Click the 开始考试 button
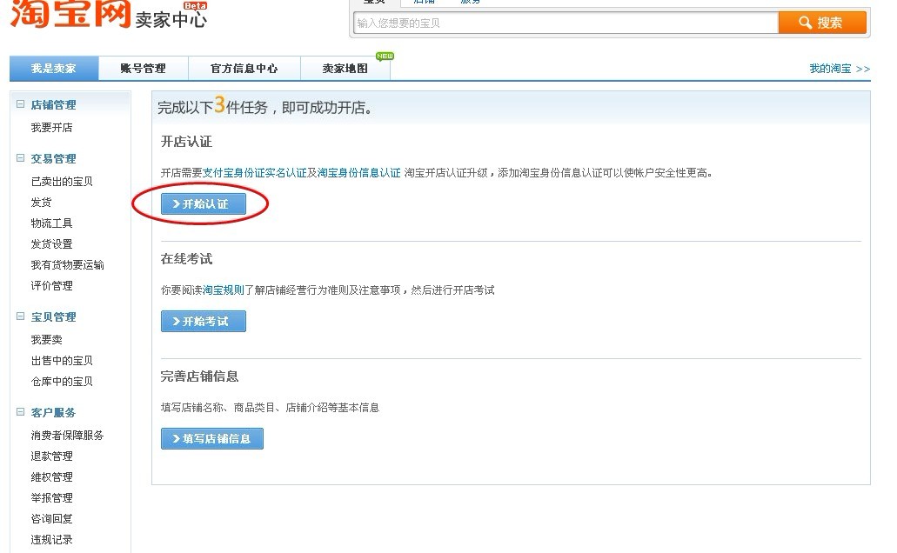 [x=203, y=321]
